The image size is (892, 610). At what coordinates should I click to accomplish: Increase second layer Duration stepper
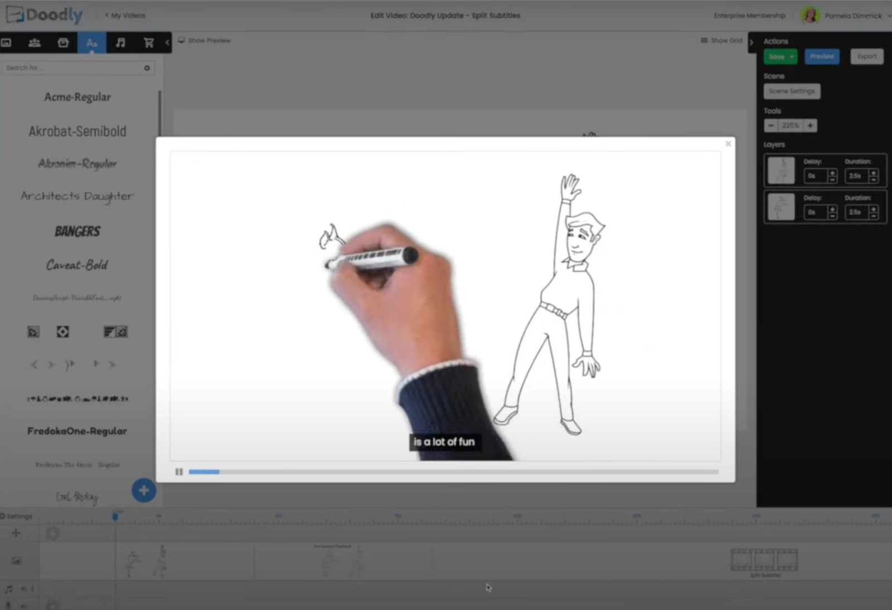coord(874,209)
